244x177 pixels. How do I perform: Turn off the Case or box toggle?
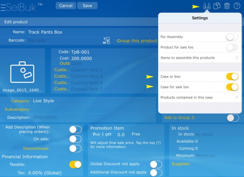pyautogui.click(x=232, y=76)
